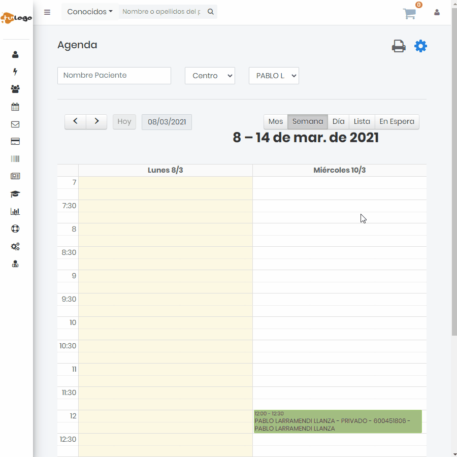457x457 pixels.
Task: Open the shopping cart
Action: click(x=409, y=14)
